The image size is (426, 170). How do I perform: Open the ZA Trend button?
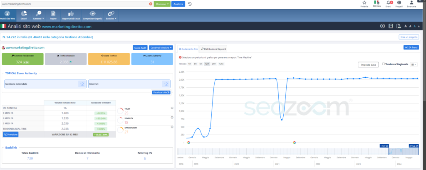point(411,47)
